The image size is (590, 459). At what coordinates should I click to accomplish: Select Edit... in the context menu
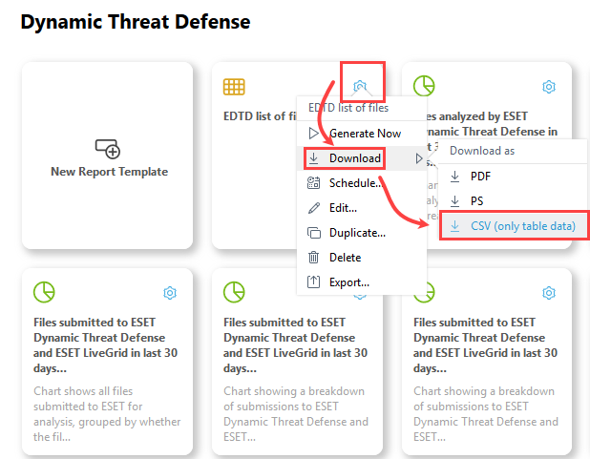(x=362, y=208)
